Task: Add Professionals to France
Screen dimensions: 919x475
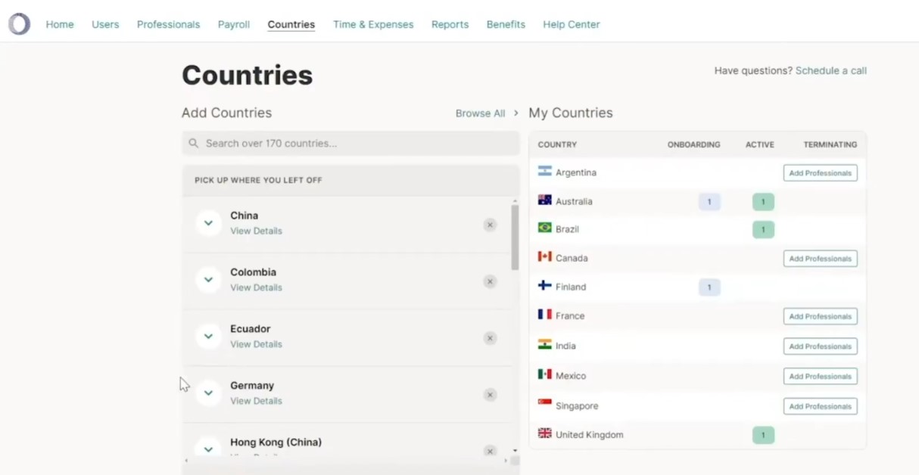Action: coord(821,316)
